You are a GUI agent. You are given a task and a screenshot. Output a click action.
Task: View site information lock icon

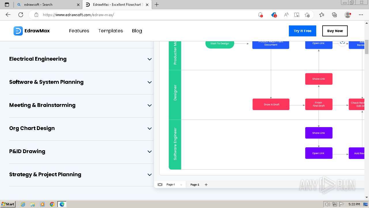click(36, 15)
